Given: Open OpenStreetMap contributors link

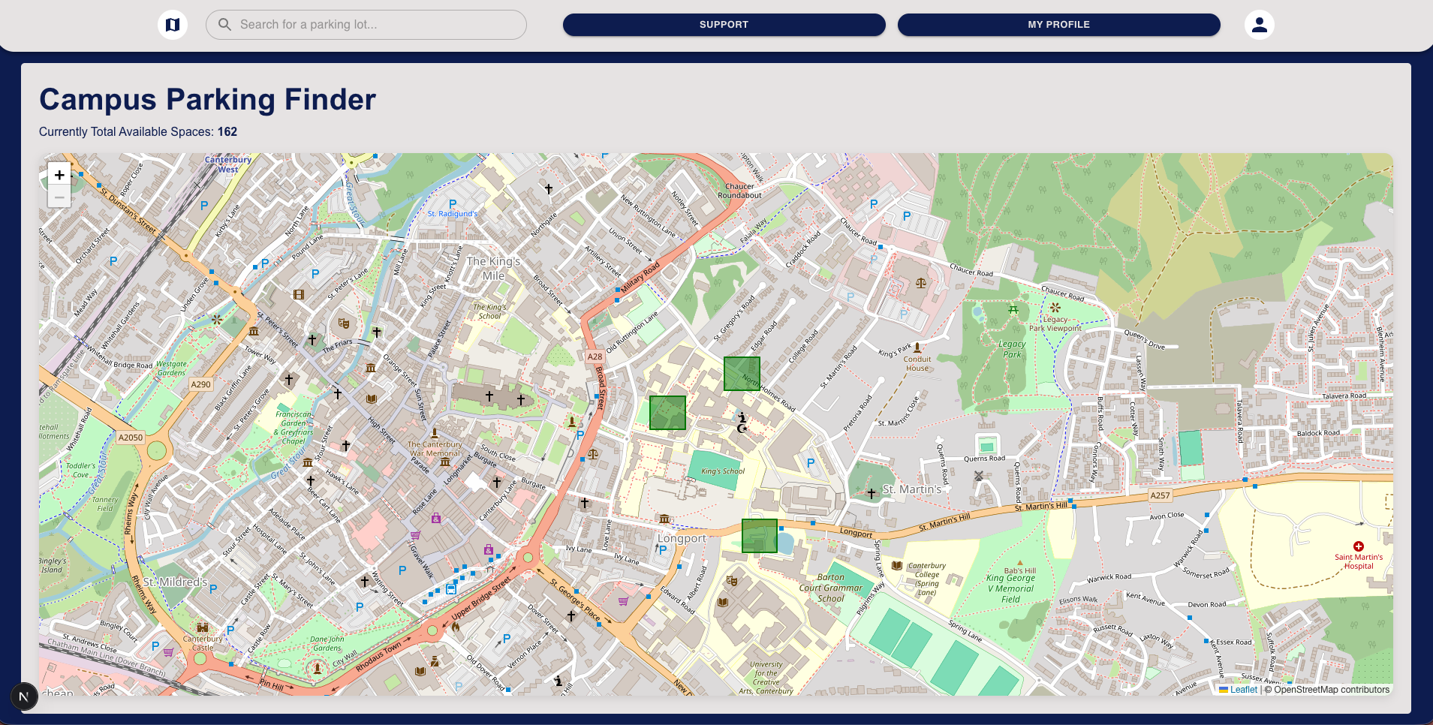Looking at the screenshot, I should click(1331, 690).
